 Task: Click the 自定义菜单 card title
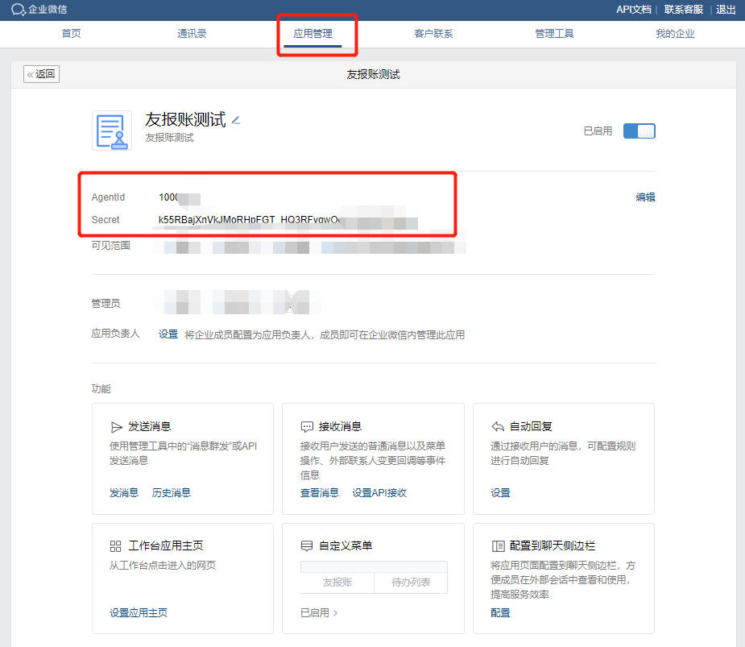(x=346, y=546)
